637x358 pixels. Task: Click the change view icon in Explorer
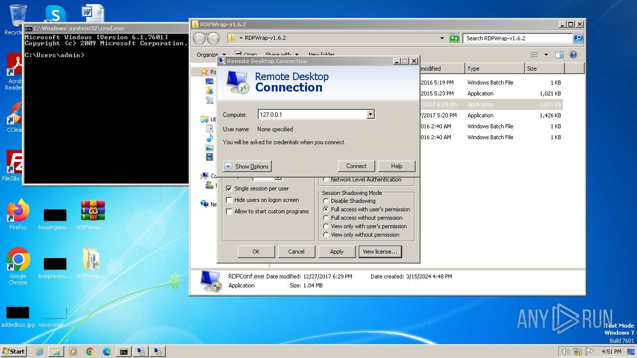(534, 55)
